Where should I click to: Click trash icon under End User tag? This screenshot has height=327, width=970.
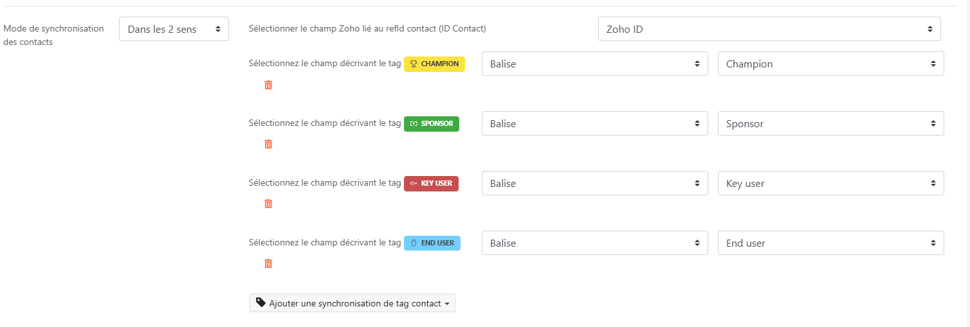coord(268,263)
